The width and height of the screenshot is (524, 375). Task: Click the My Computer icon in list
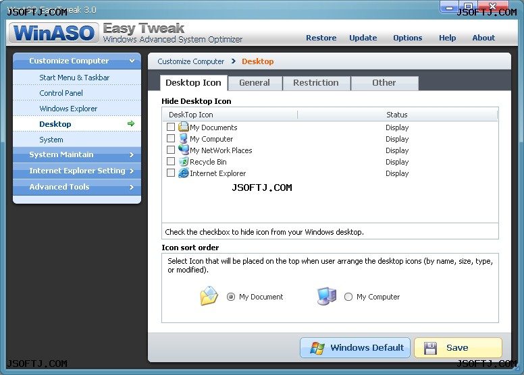[183, 138]
